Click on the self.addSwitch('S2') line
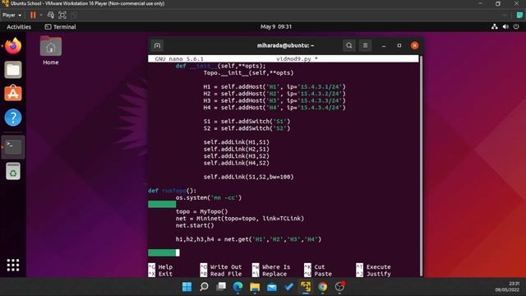This screenshot has height=296, width=526. 247,128
